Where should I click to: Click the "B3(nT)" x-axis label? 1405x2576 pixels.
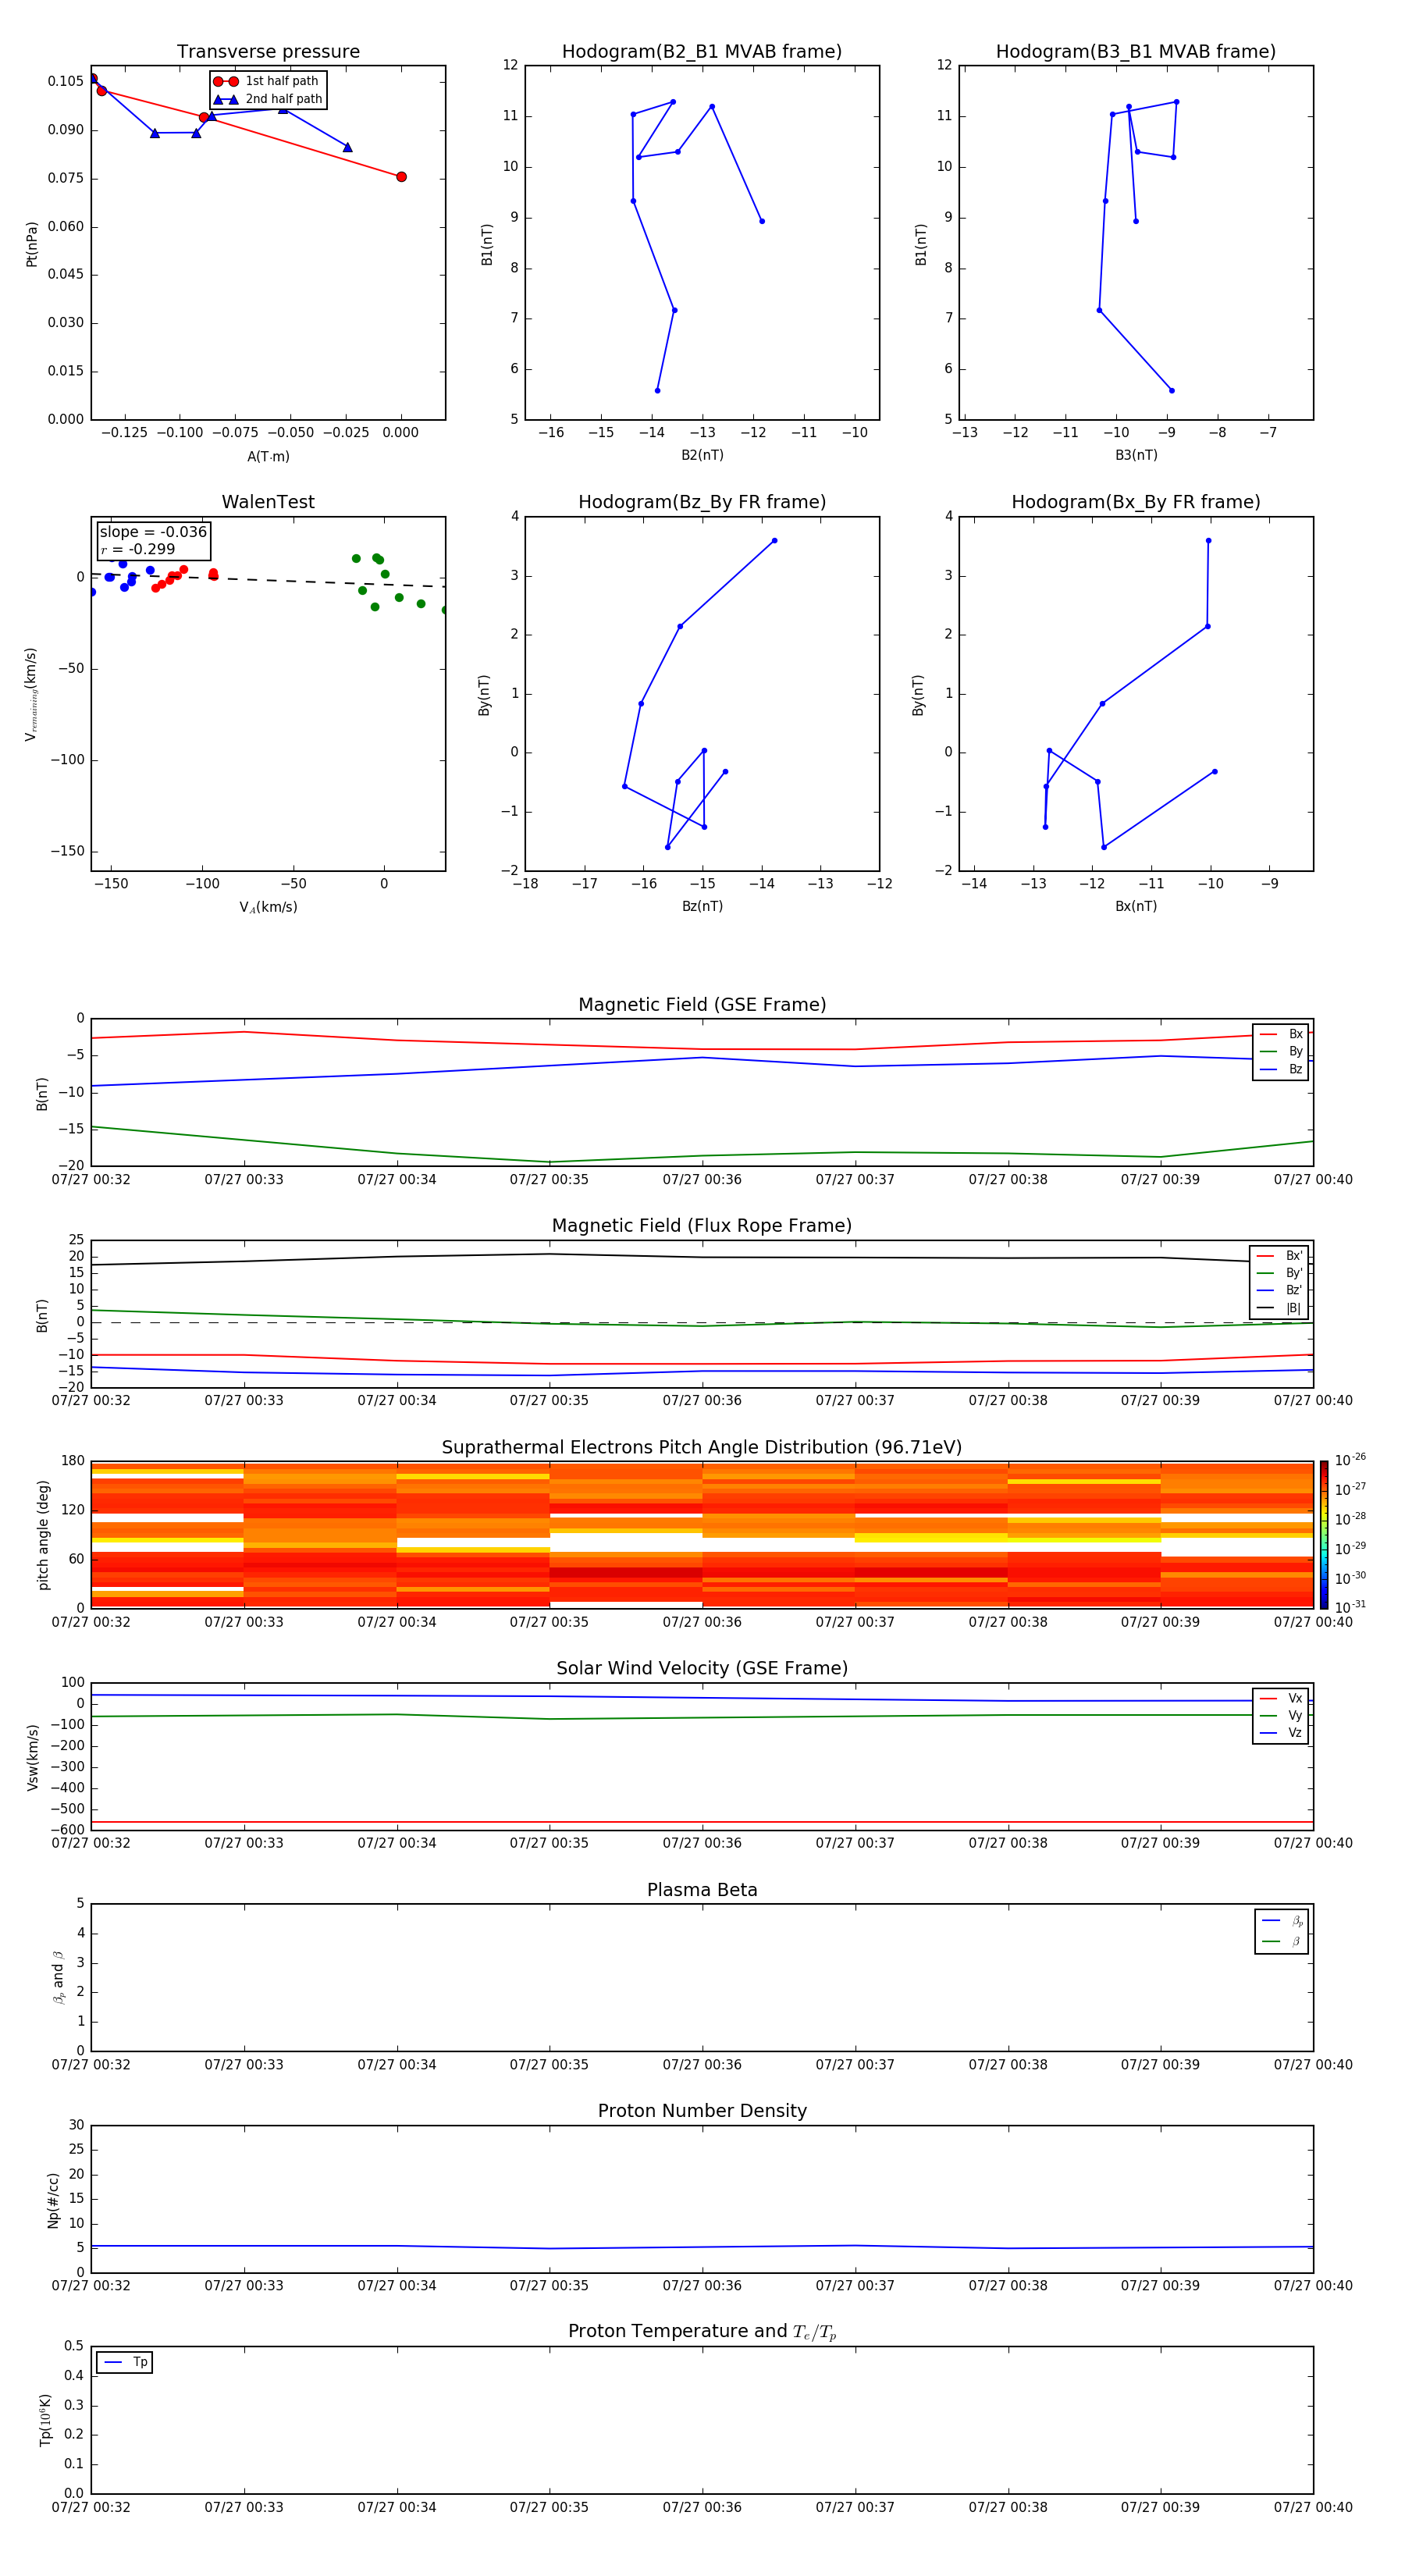(x=1136, y=455)
